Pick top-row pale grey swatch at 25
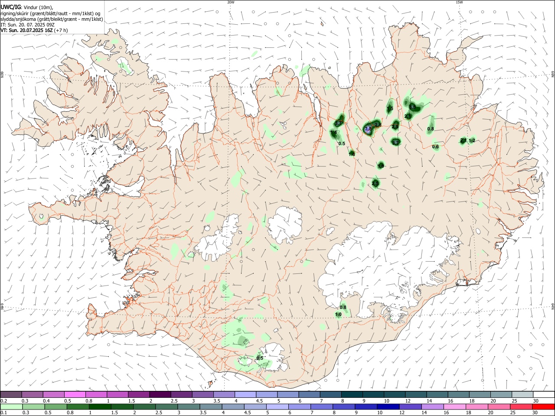This screenshot has width=555, height=416. tap(523, 394)
